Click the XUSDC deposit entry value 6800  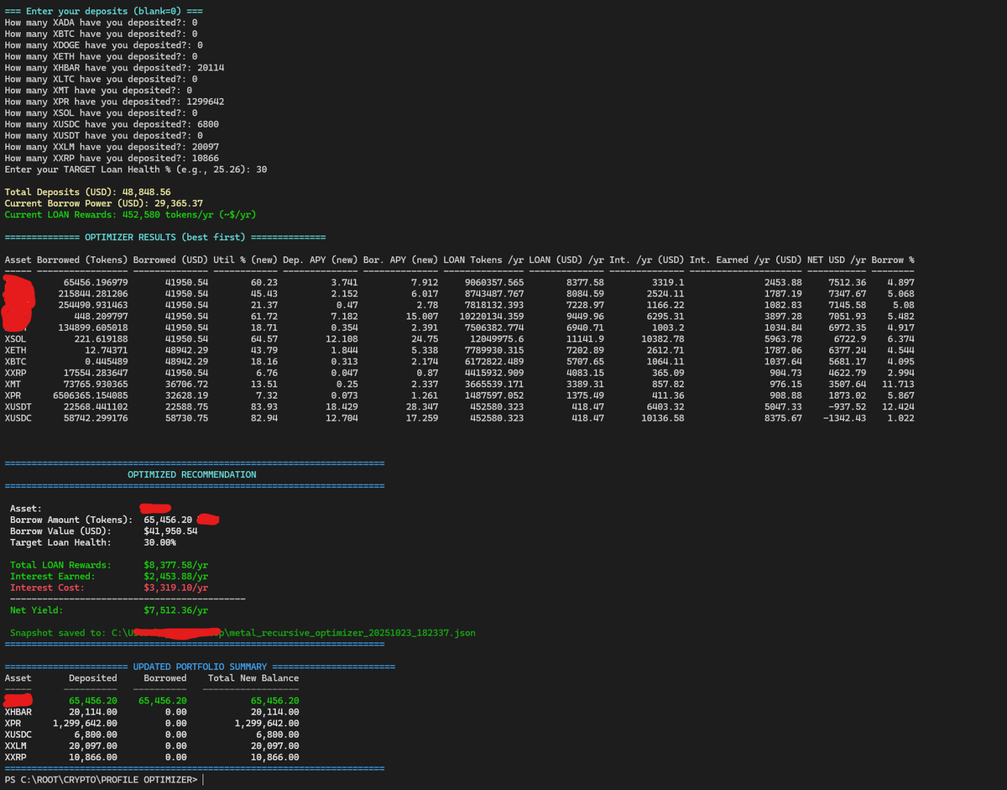click(208, 124)
